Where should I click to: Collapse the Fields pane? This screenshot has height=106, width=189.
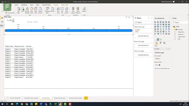pyautogui.click(x=187, y=18)
